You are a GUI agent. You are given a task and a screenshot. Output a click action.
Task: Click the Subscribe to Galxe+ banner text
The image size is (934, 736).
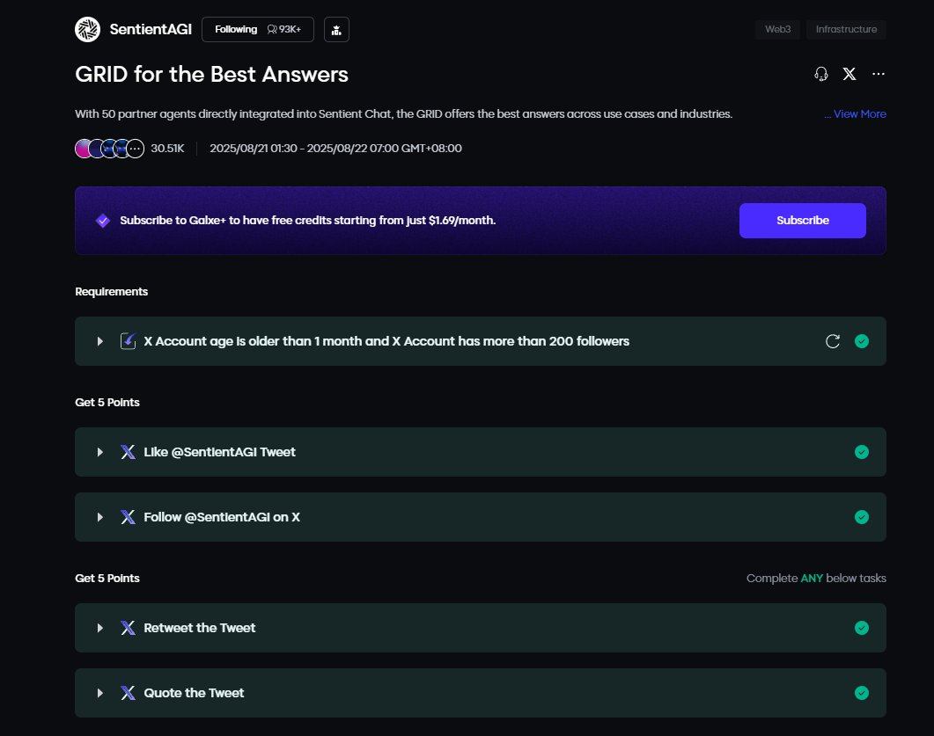coord(307,220)
